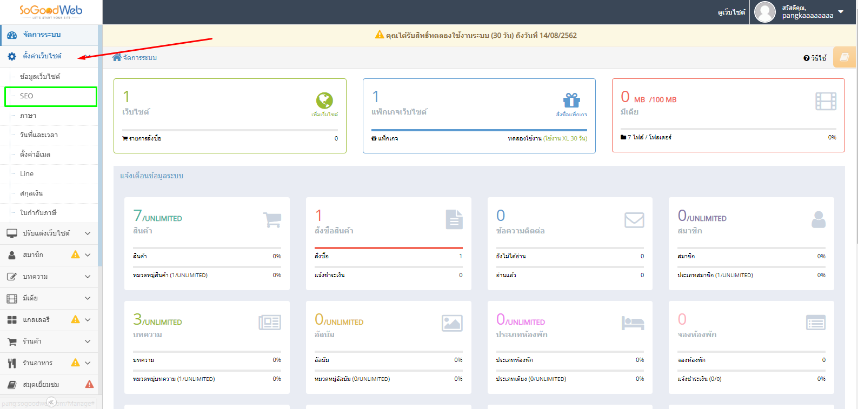Click the film strip media icon in card
This screenshot has height=409, width=858.
(x=826, y=101)
